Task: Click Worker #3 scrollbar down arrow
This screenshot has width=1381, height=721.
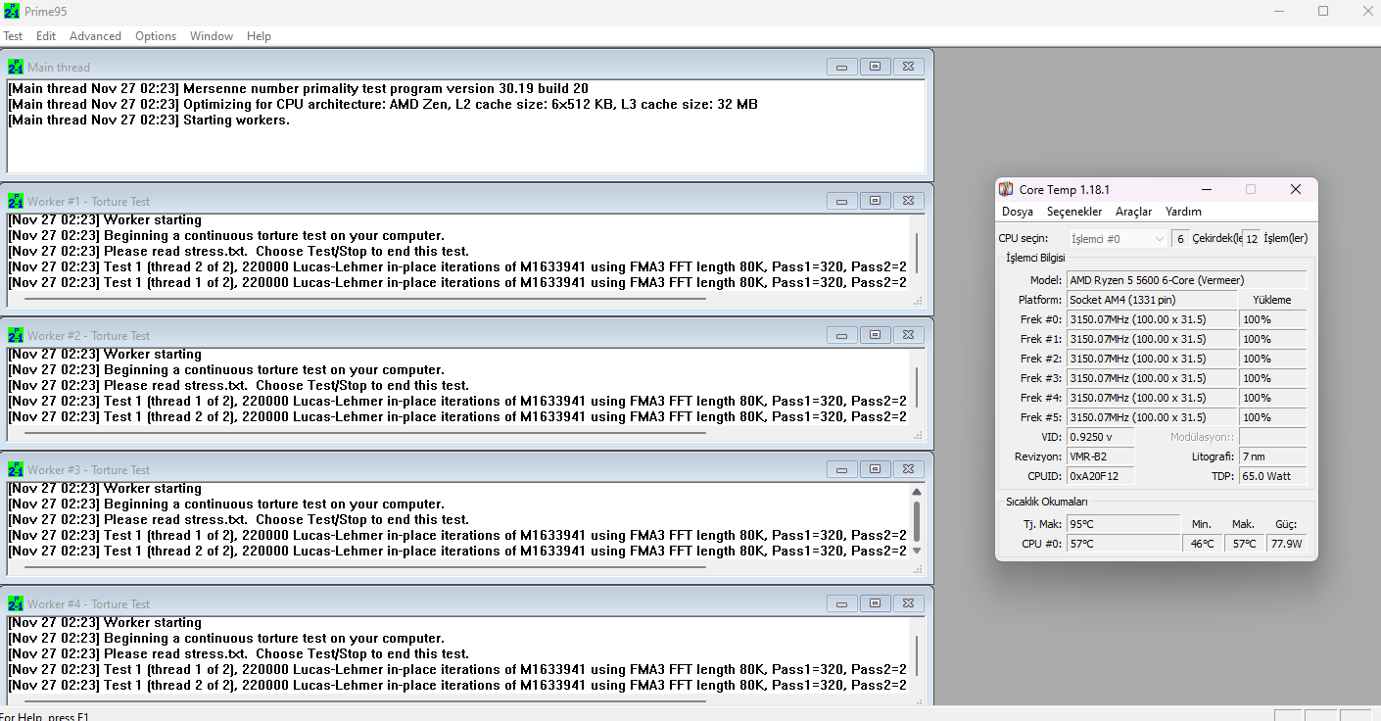Action: (917, 551)
